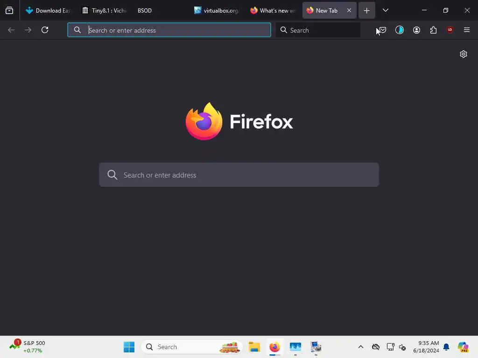This screenshot has height=358, width=478.
Task: Launch Copilot preview icon
Action: tap(463, 347)
